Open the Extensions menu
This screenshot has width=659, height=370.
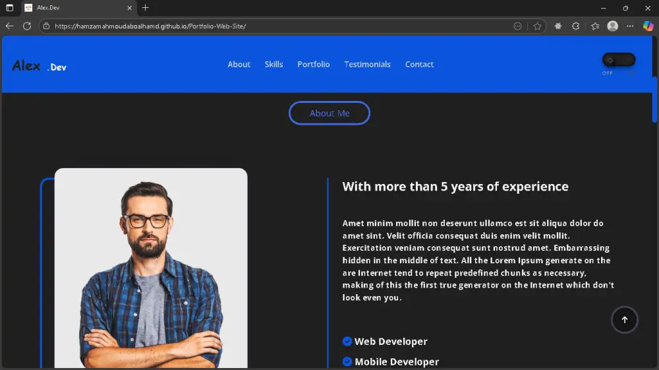[576, 26]
